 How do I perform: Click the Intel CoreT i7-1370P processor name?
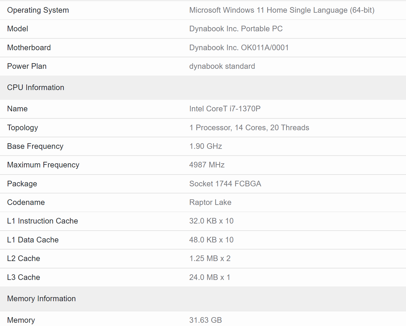225,109
